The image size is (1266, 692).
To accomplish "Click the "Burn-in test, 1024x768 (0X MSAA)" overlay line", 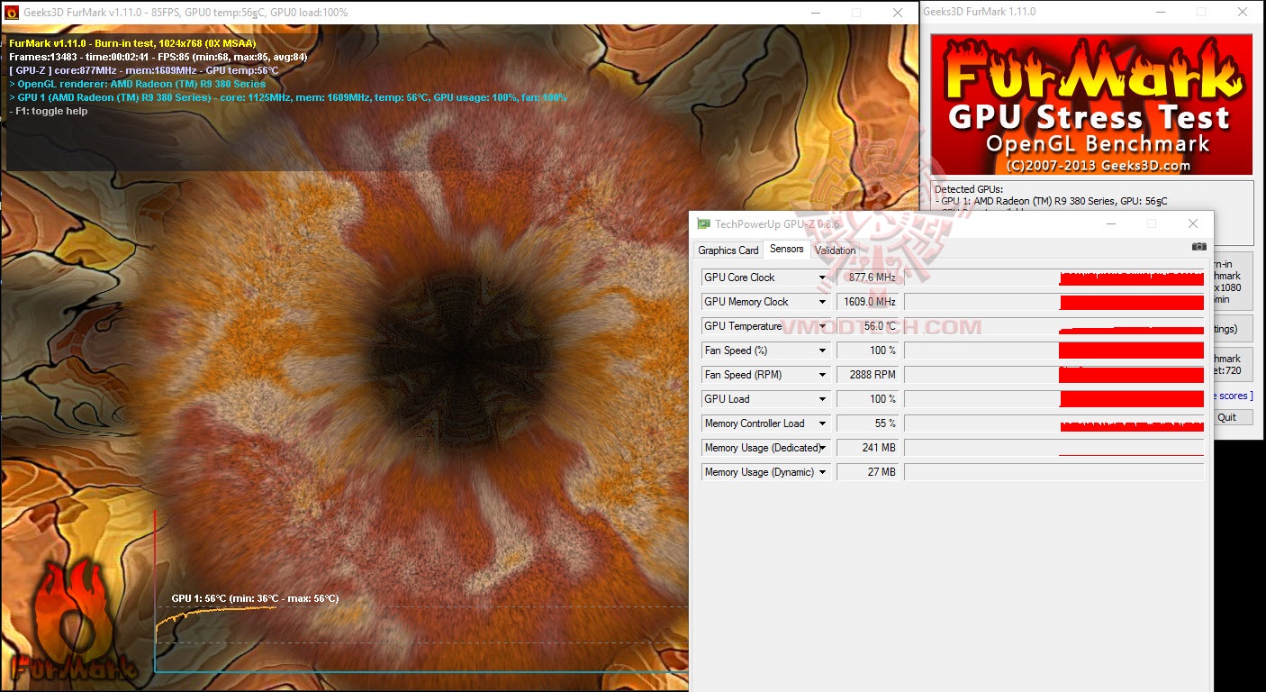I will (x=132, y=43).
